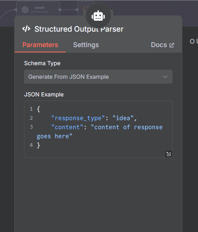Click inside the JSON Example code editor

tap(98, 129)
